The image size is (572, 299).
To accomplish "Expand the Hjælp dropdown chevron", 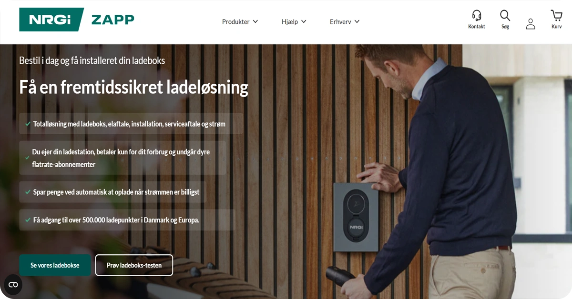I will pos(304,21).
